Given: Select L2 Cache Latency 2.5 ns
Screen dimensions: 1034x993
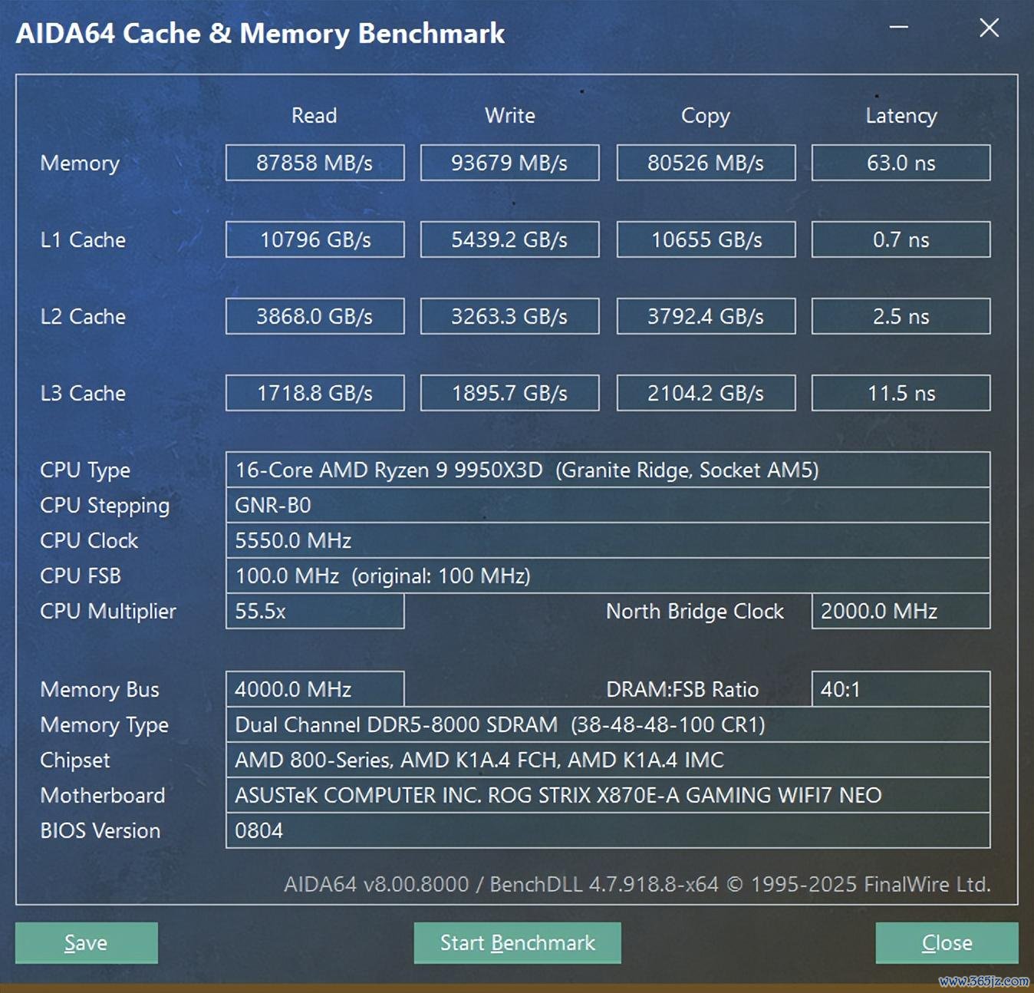Looking at the screenshot, I should point(901,316).
